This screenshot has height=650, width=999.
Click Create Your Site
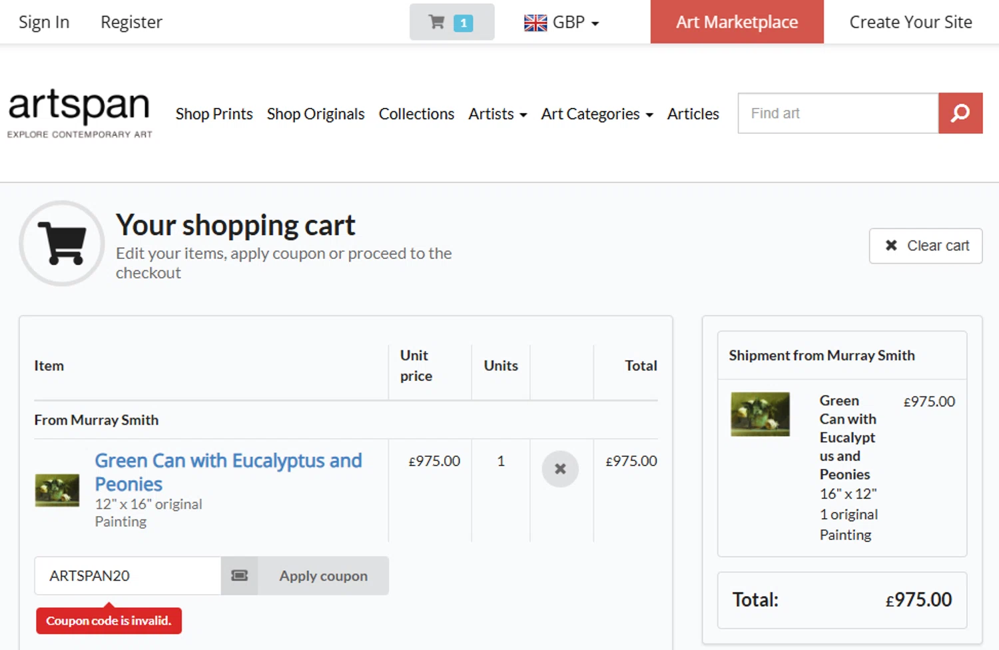pos(911,22)
